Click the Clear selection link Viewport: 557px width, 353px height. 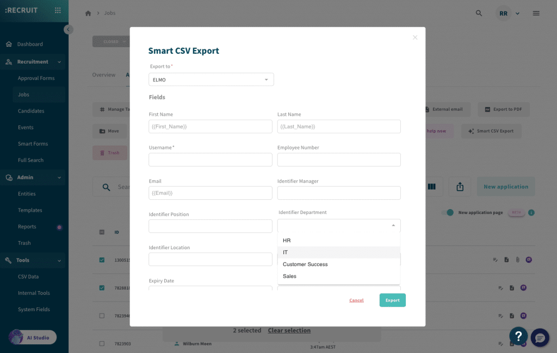pos(289,330)
